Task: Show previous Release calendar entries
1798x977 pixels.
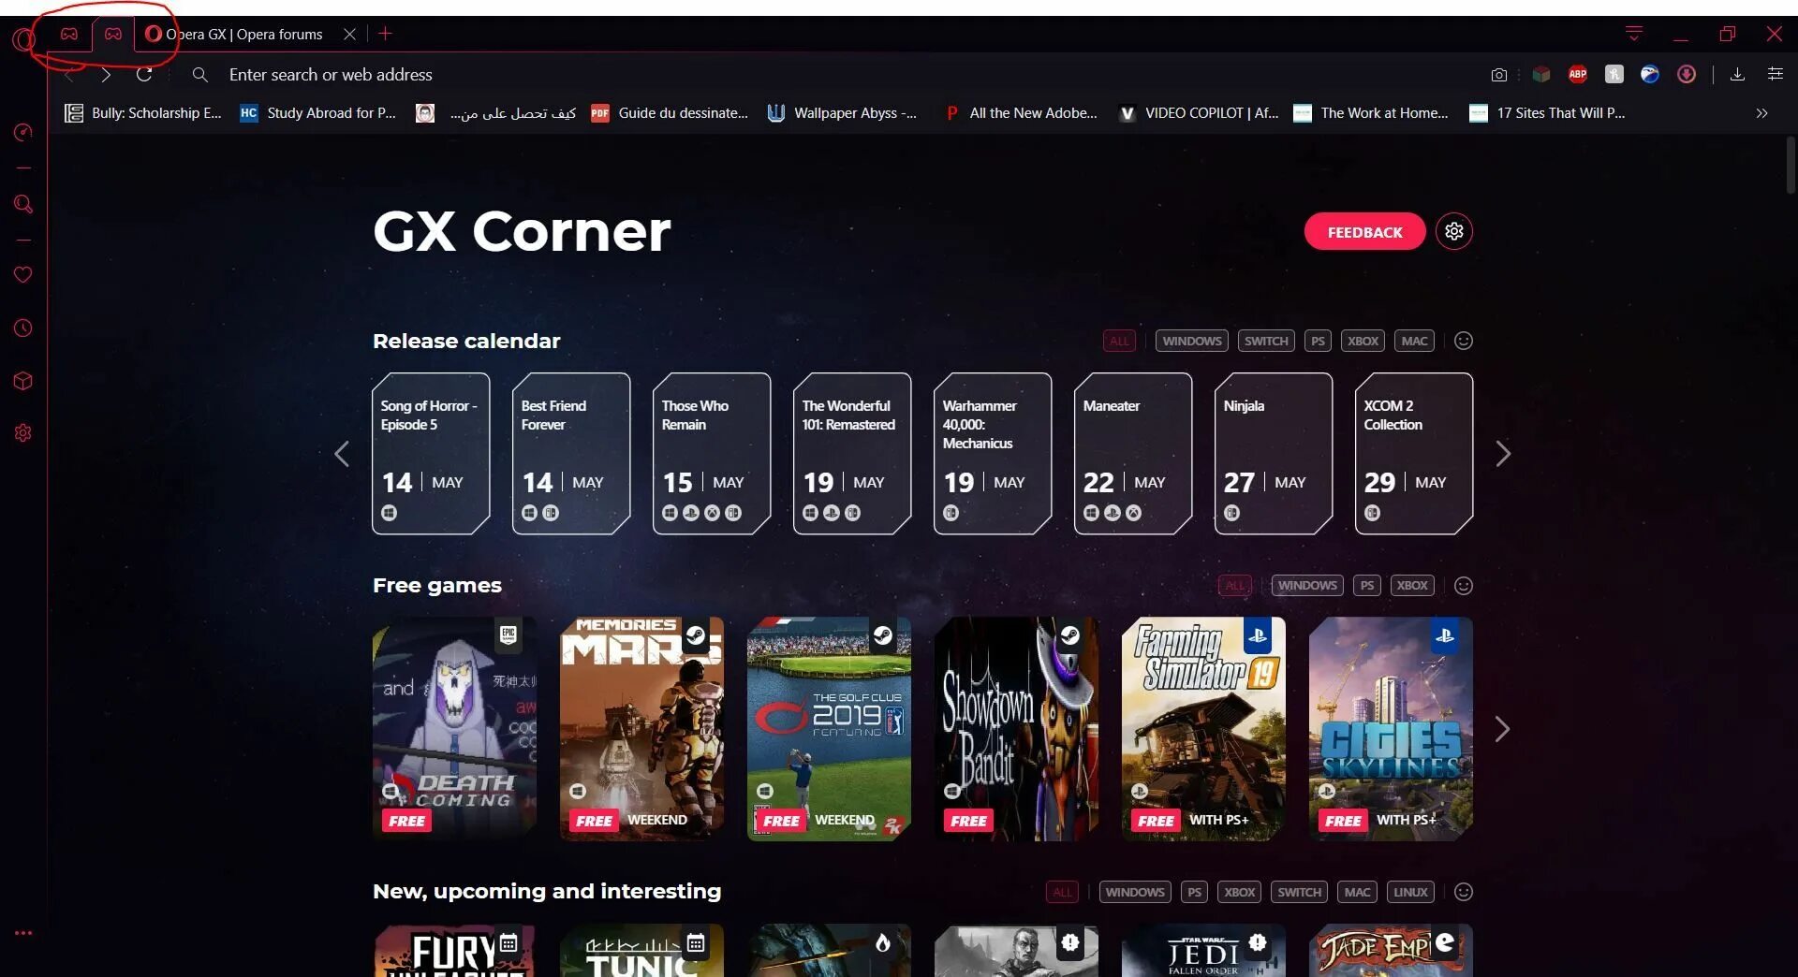Action: pos(342,454)
